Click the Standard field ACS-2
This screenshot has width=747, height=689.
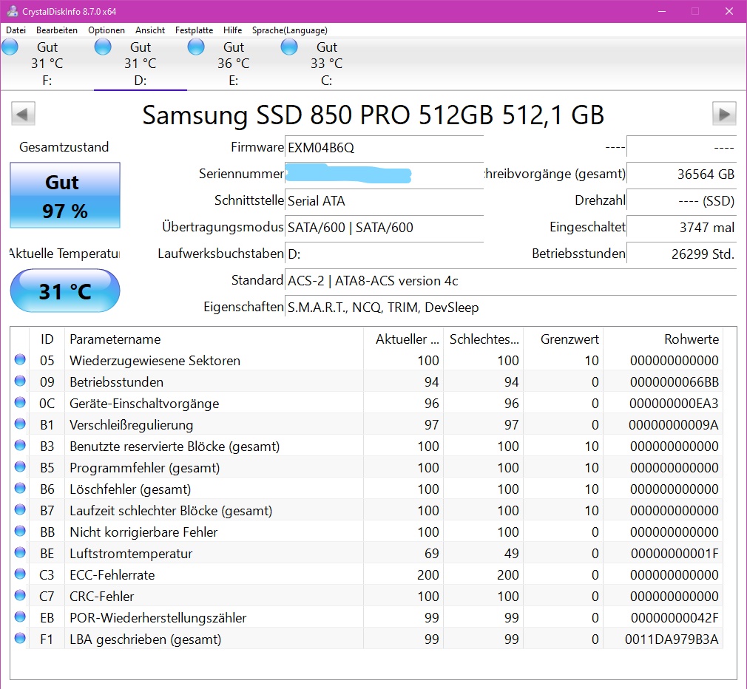(x=511, y=281)
